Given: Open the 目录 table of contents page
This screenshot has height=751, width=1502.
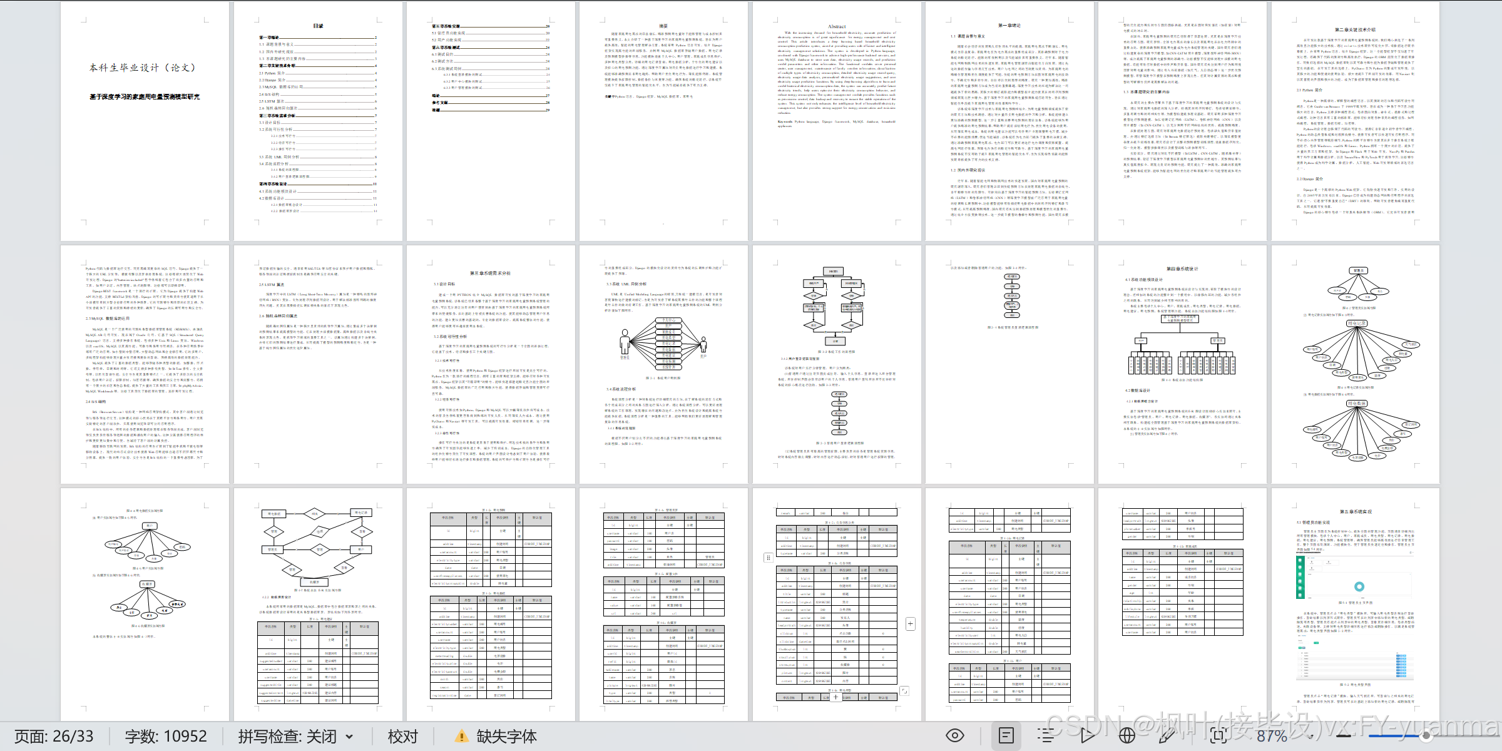Looking at the screenshot, I should [318, 121].
